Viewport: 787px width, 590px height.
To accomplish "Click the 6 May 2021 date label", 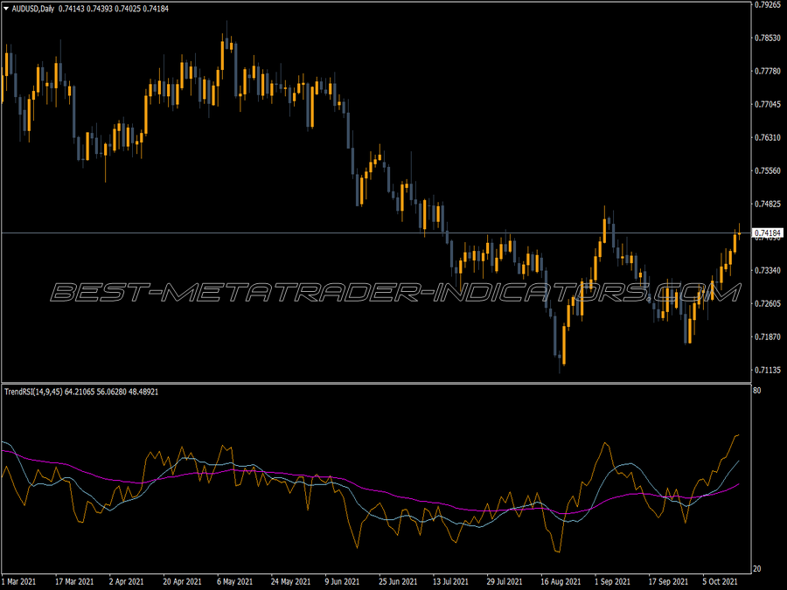I will pos(235,582).
